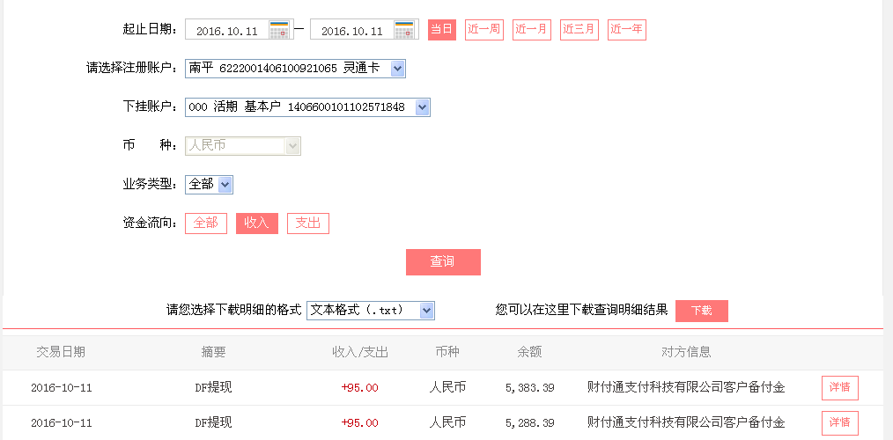
Task: Filter fund flow by 收入
Action: (256, 224)
